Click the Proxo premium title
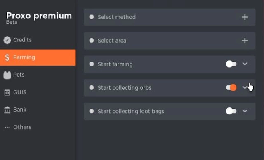 [39, 16]
